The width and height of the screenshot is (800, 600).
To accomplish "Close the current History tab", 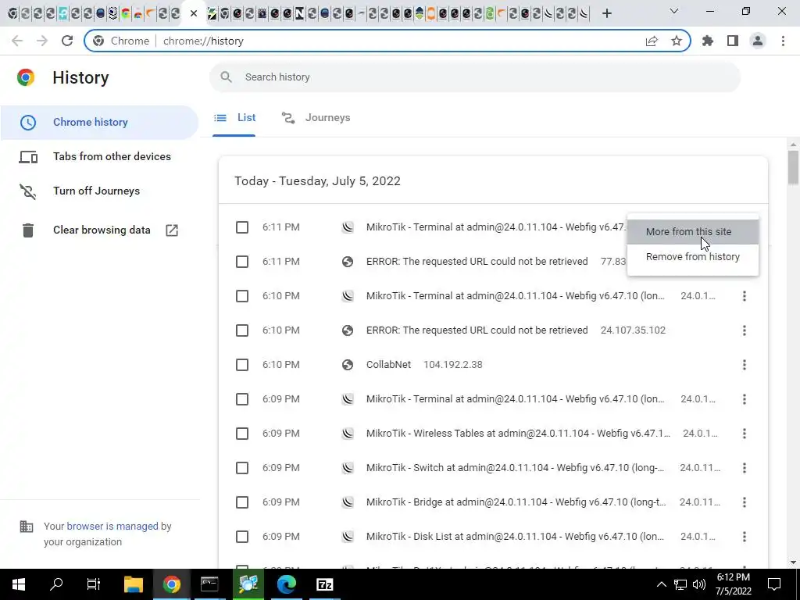I will (194, 13).
